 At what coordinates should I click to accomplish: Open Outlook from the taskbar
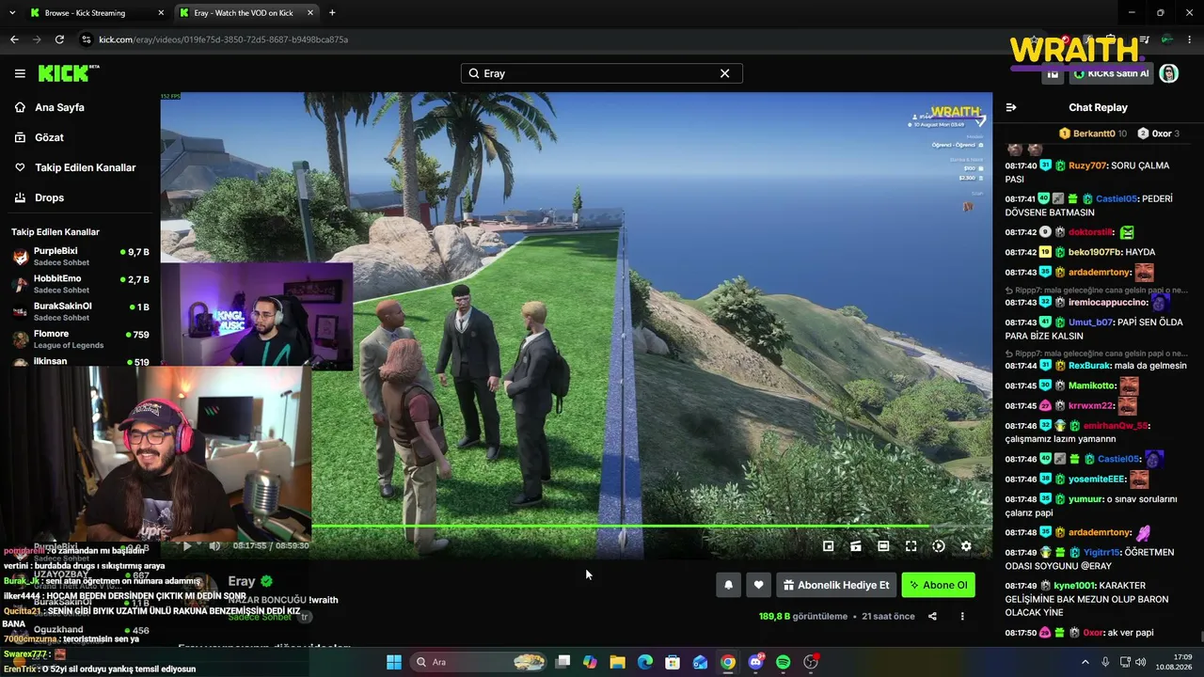pyautogui.click(x=700, y=662)
